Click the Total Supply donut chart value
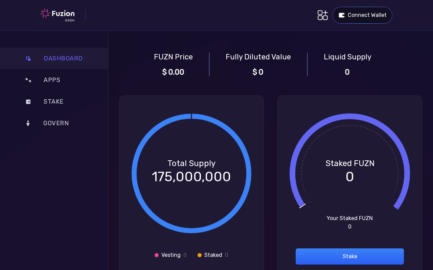This screenshot has height=270, width=433. point(191,177)
